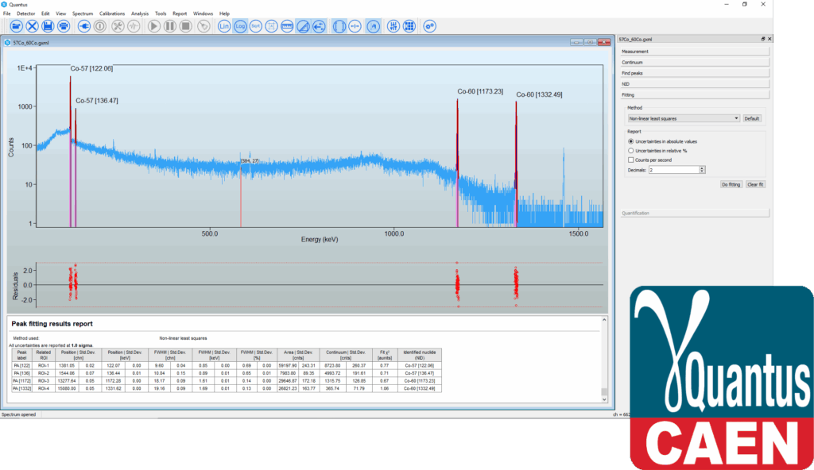
Task: Click the Co-57 [122.06] peak label
Action: coord(91,68)
